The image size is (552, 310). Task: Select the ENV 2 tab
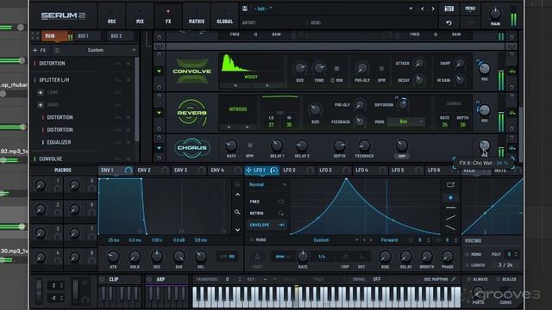point(153,170)
